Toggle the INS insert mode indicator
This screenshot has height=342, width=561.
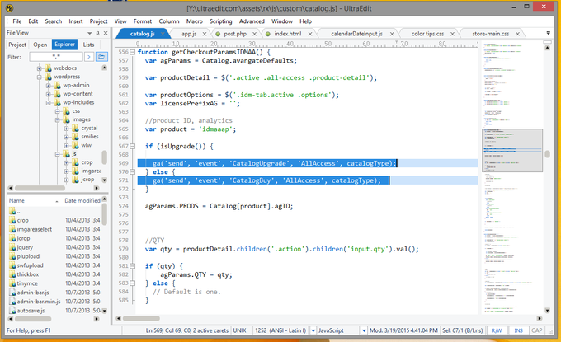(518, 330)
